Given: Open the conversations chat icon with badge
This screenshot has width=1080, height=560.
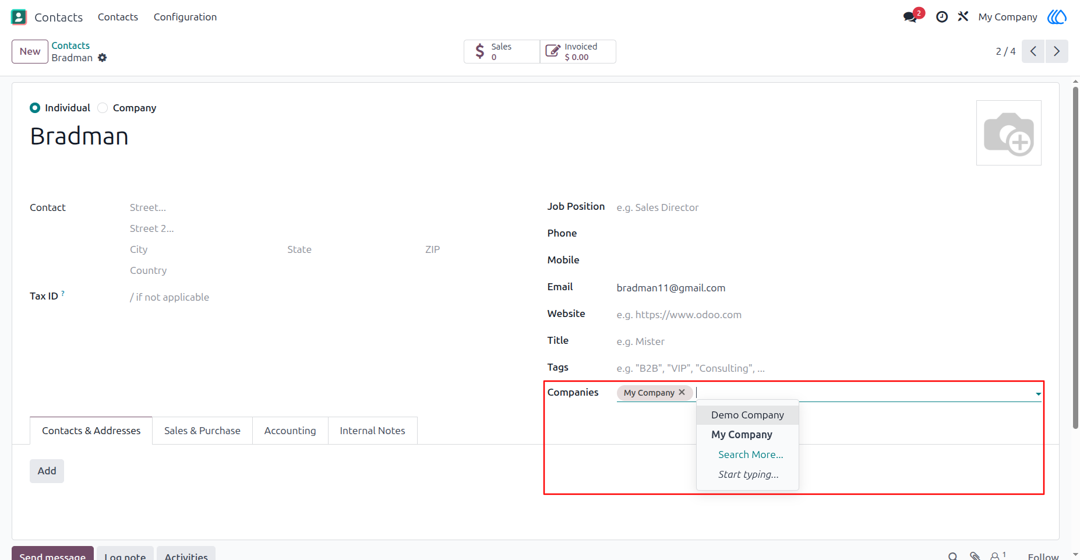Looking at the screenshot, I should [913, 16].
